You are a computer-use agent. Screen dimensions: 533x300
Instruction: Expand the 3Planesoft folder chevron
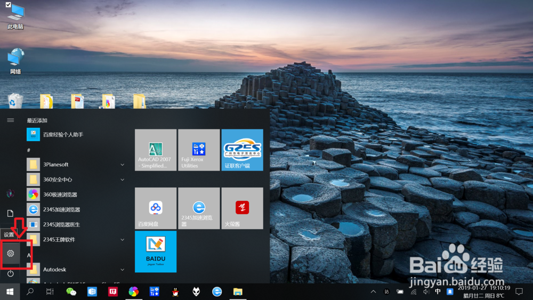click(122, 165)
